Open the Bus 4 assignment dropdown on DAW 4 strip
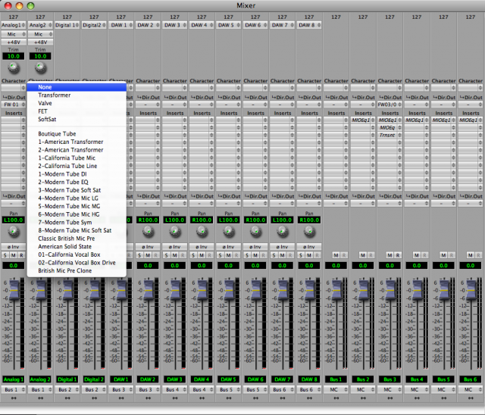The width and height of the screenshot is (485, 415). coord(202,390)
